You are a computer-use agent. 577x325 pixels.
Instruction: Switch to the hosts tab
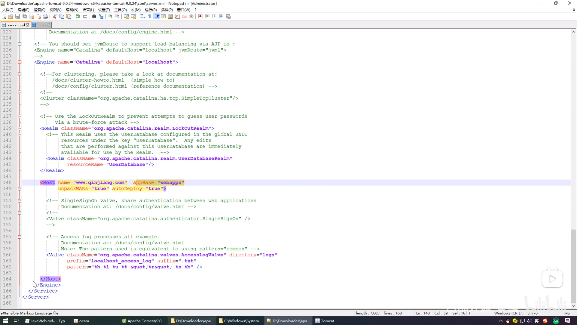click(x=41, y=25)
